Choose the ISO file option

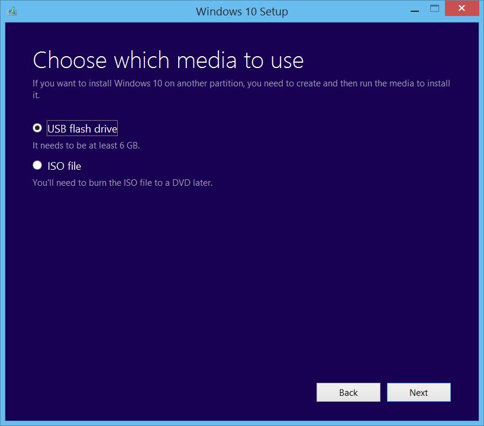point(37,165)
